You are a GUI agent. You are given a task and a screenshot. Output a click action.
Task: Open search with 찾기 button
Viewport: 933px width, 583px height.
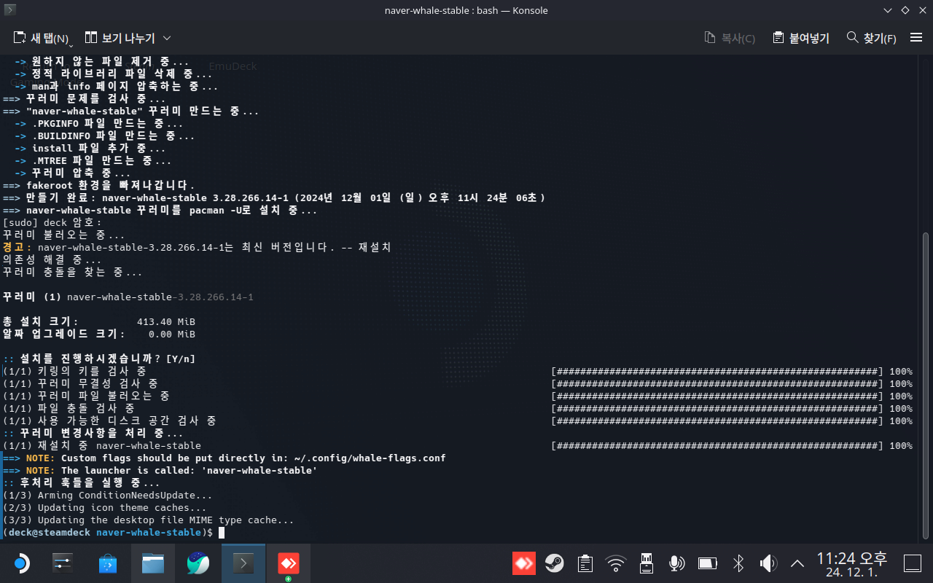coord(871,38)
